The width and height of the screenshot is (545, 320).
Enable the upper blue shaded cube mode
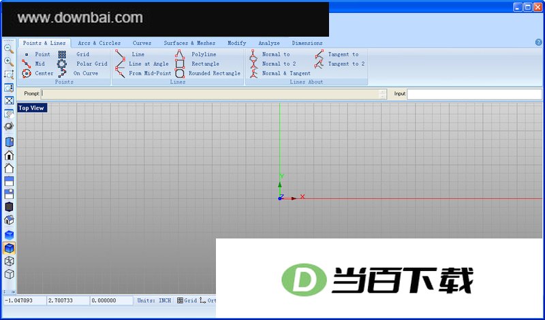(x=9, y=235)
